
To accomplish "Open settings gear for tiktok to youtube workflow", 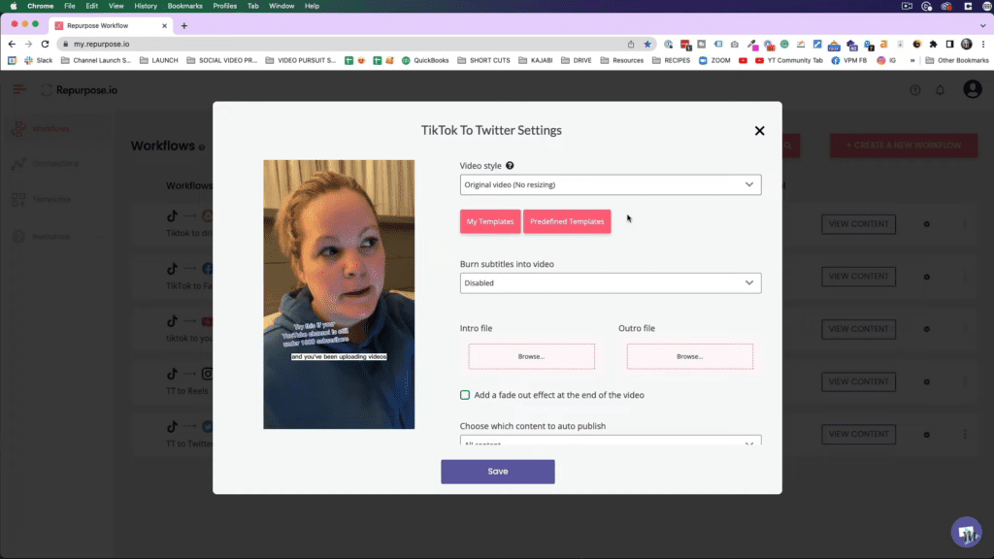I will [927, 330].
